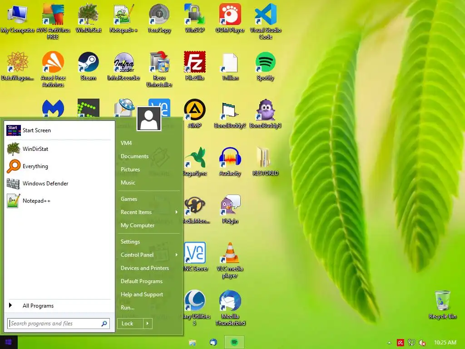Open the shutdown options arrow beside Lock
Image resolution: width=465 pixels, height=349 pixels.
[148, 324]
